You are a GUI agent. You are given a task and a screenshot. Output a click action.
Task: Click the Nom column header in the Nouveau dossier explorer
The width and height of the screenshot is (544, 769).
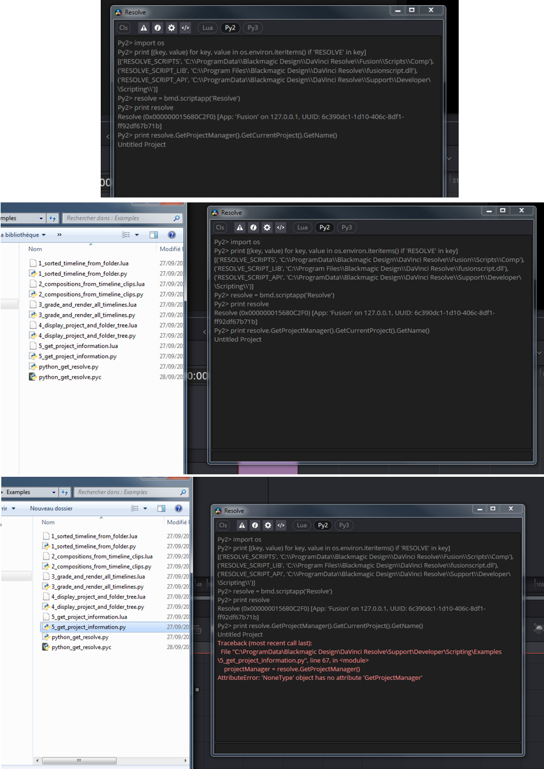pos(47,522)
